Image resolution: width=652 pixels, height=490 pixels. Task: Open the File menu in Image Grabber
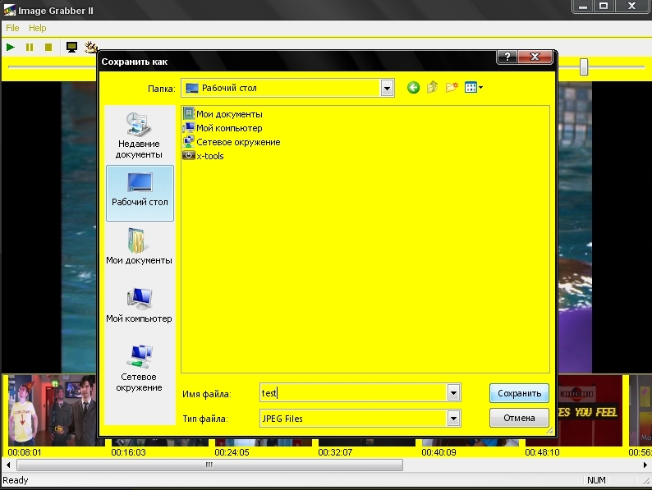click(x=12, y=28)
